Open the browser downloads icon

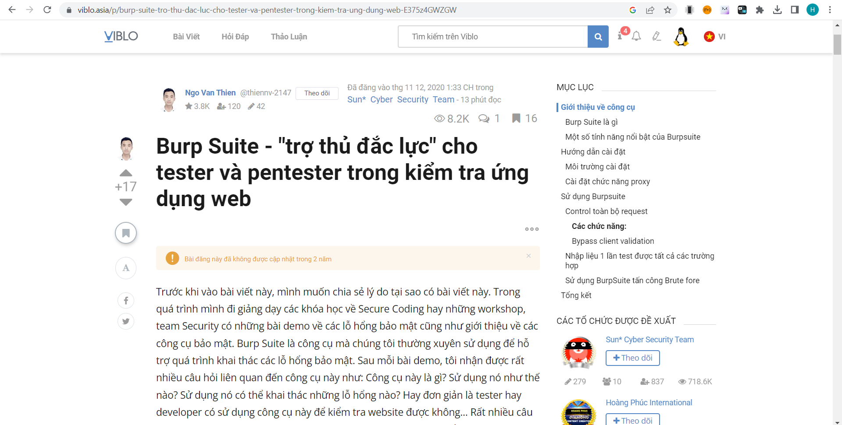coord(777,10)
